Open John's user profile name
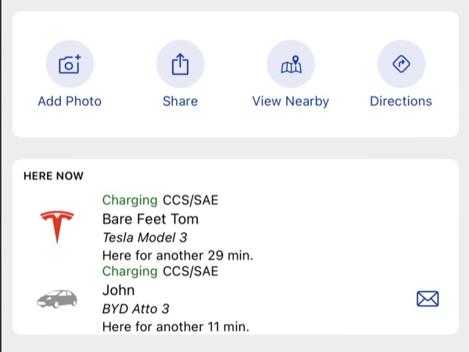This screenshot has width=469, height=352. 119,290
